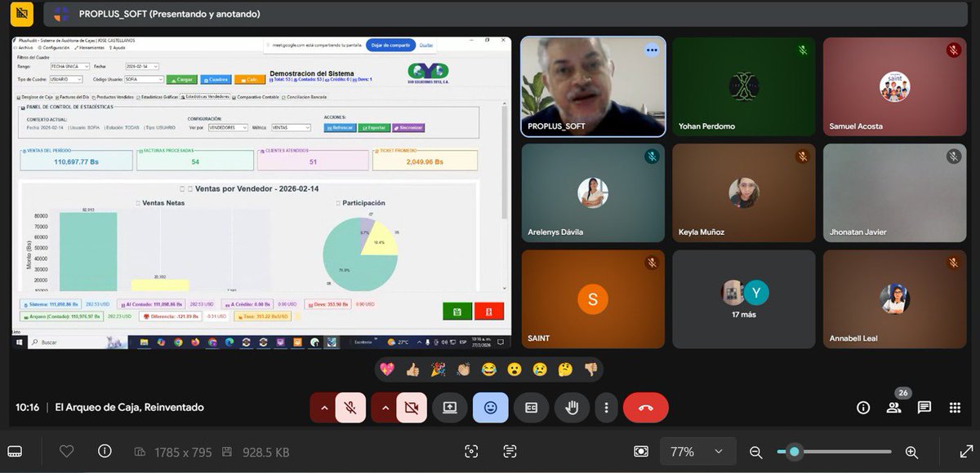Select the '17 más' participants tile
Screen dimensions: 980x473
744,299
